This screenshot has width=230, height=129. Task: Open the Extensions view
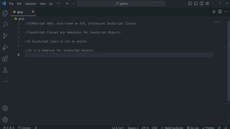point(5,59)
